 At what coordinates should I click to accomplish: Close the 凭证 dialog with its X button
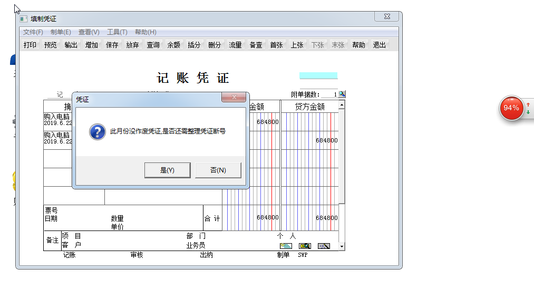coord(234,97)
